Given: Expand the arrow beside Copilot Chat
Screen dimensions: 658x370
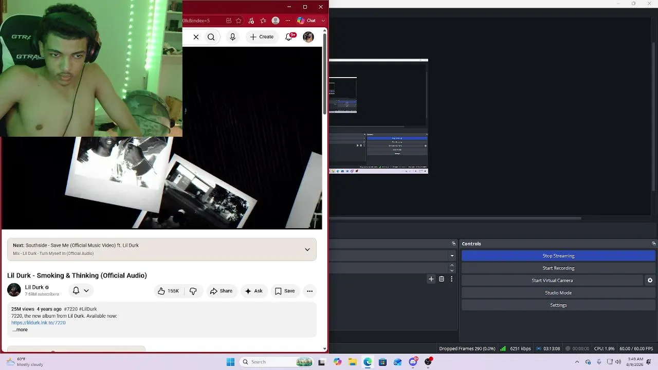Looking at the screenshot, I should point(323,21).
